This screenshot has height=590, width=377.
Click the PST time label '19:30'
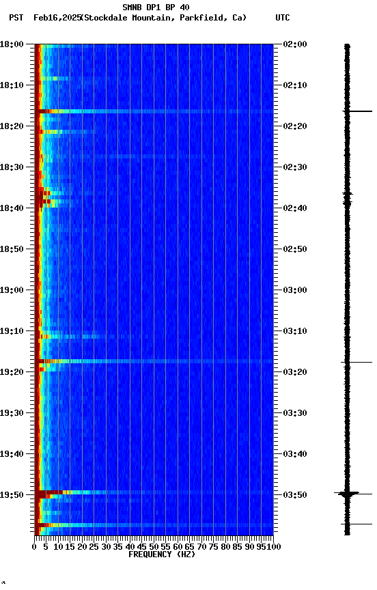point(12,413)
